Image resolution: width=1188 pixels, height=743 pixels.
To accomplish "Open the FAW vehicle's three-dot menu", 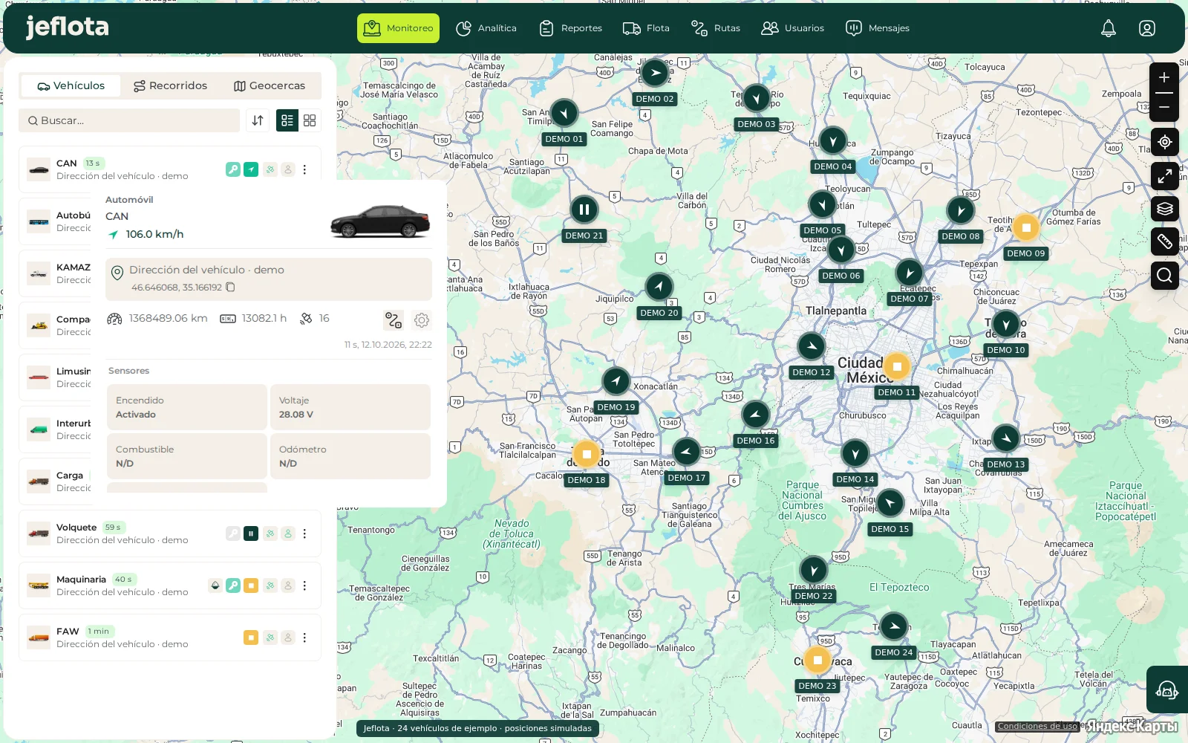I will (x=304, y=637).
